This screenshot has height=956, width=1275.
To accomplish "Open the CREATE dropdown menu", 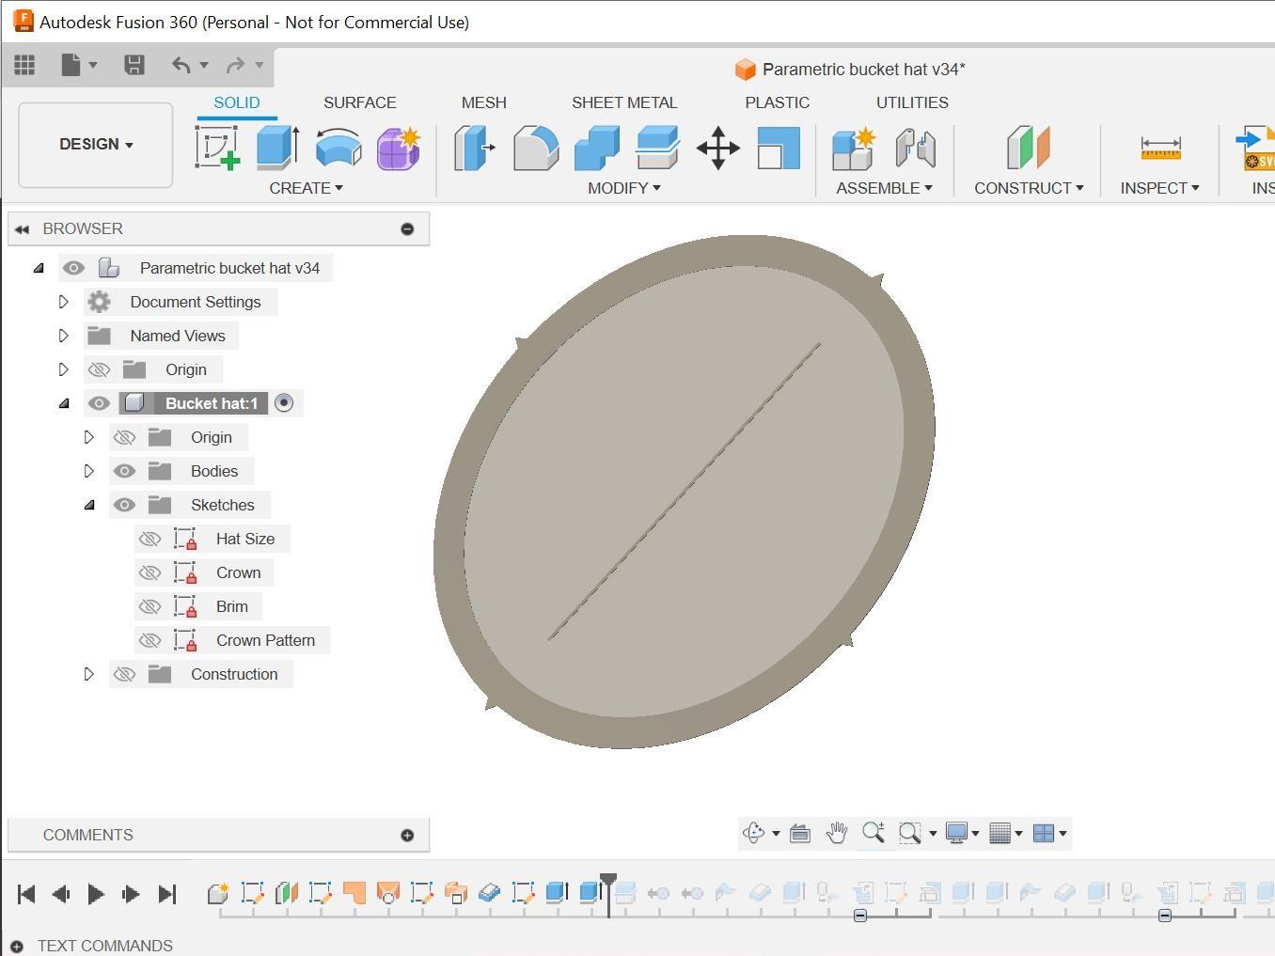I will point(306,188).
